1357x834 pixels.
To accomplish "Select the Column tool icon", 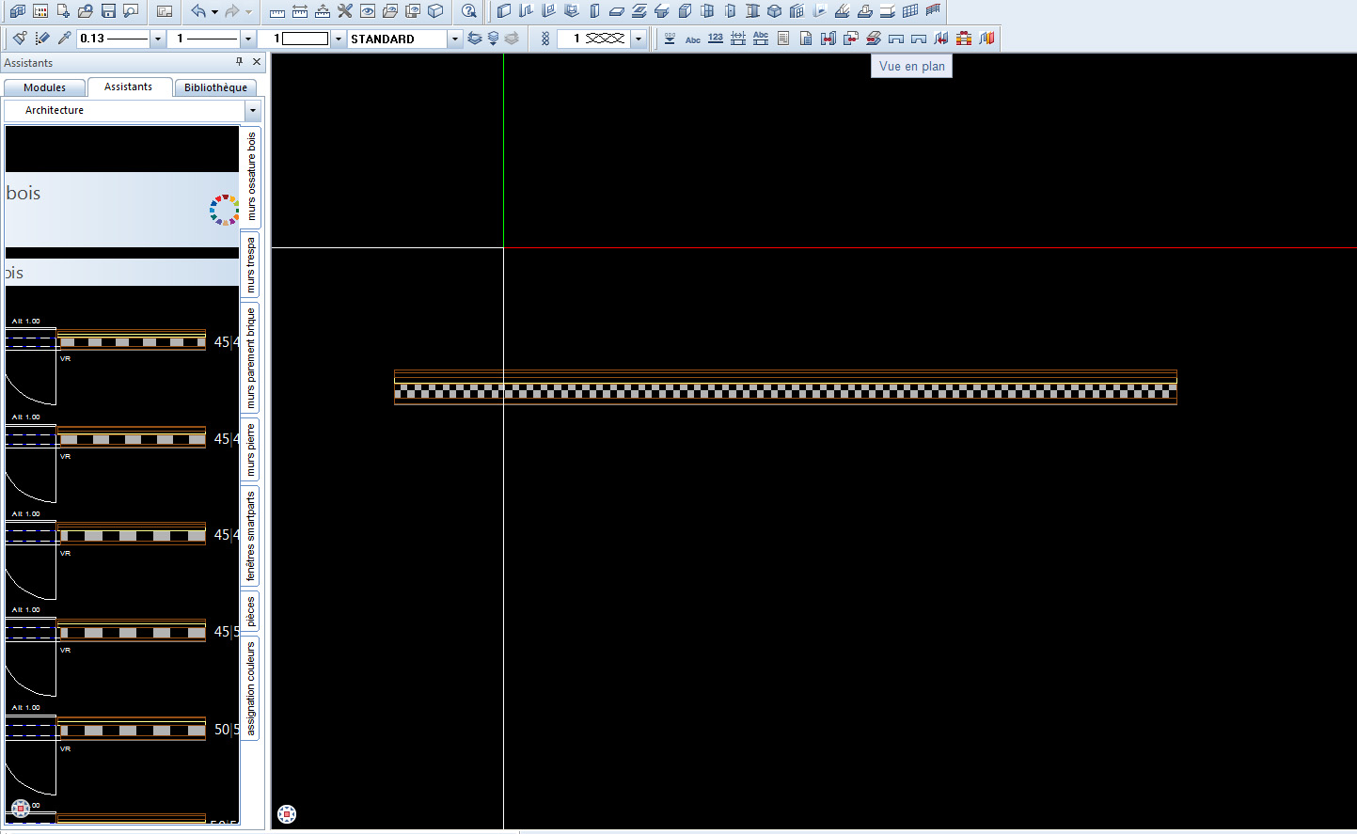I will coord(594,11).
